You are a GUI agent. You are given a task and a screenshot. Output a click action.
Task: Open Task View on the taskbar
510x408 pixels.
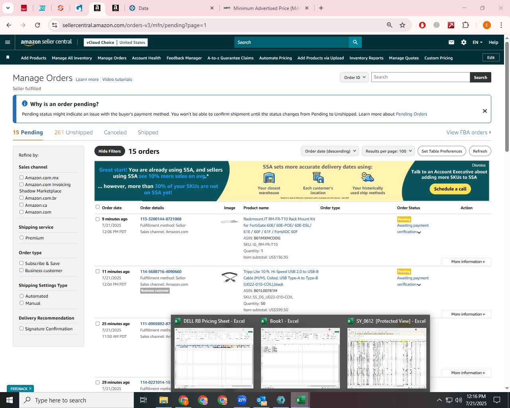(x=143, y=400)
